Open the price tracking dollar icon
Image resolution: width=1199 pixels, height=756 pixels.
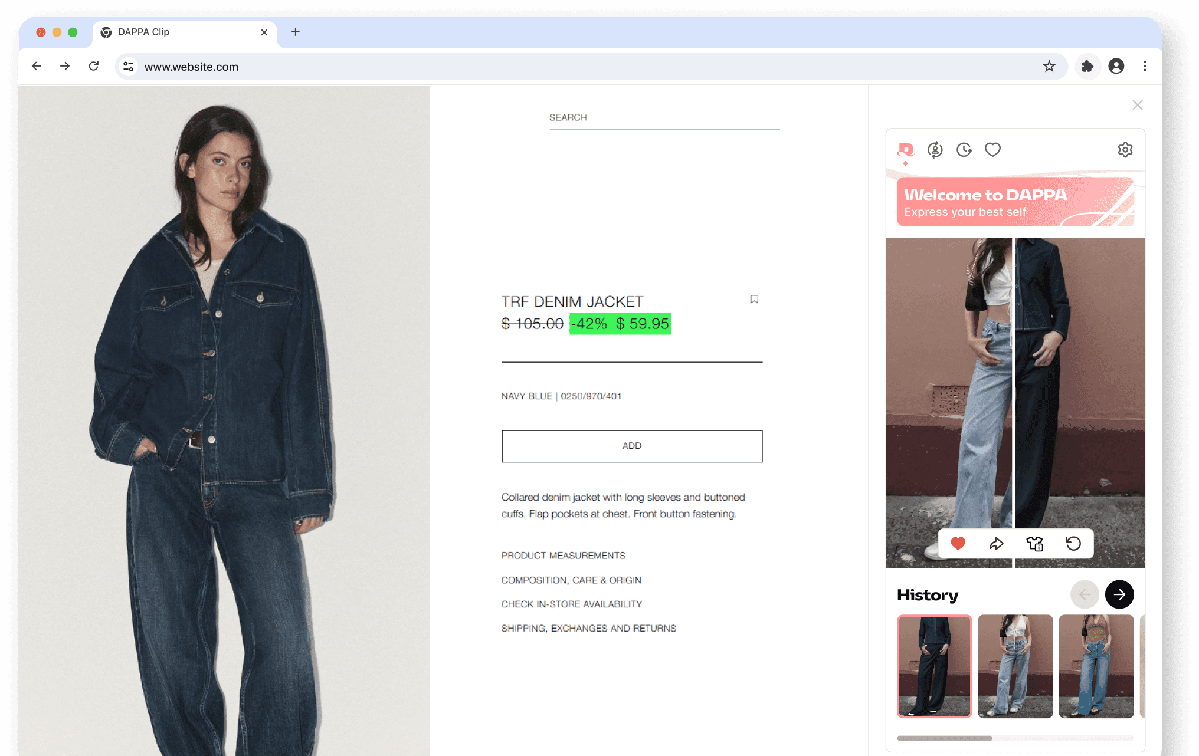[x=935, y=150]
